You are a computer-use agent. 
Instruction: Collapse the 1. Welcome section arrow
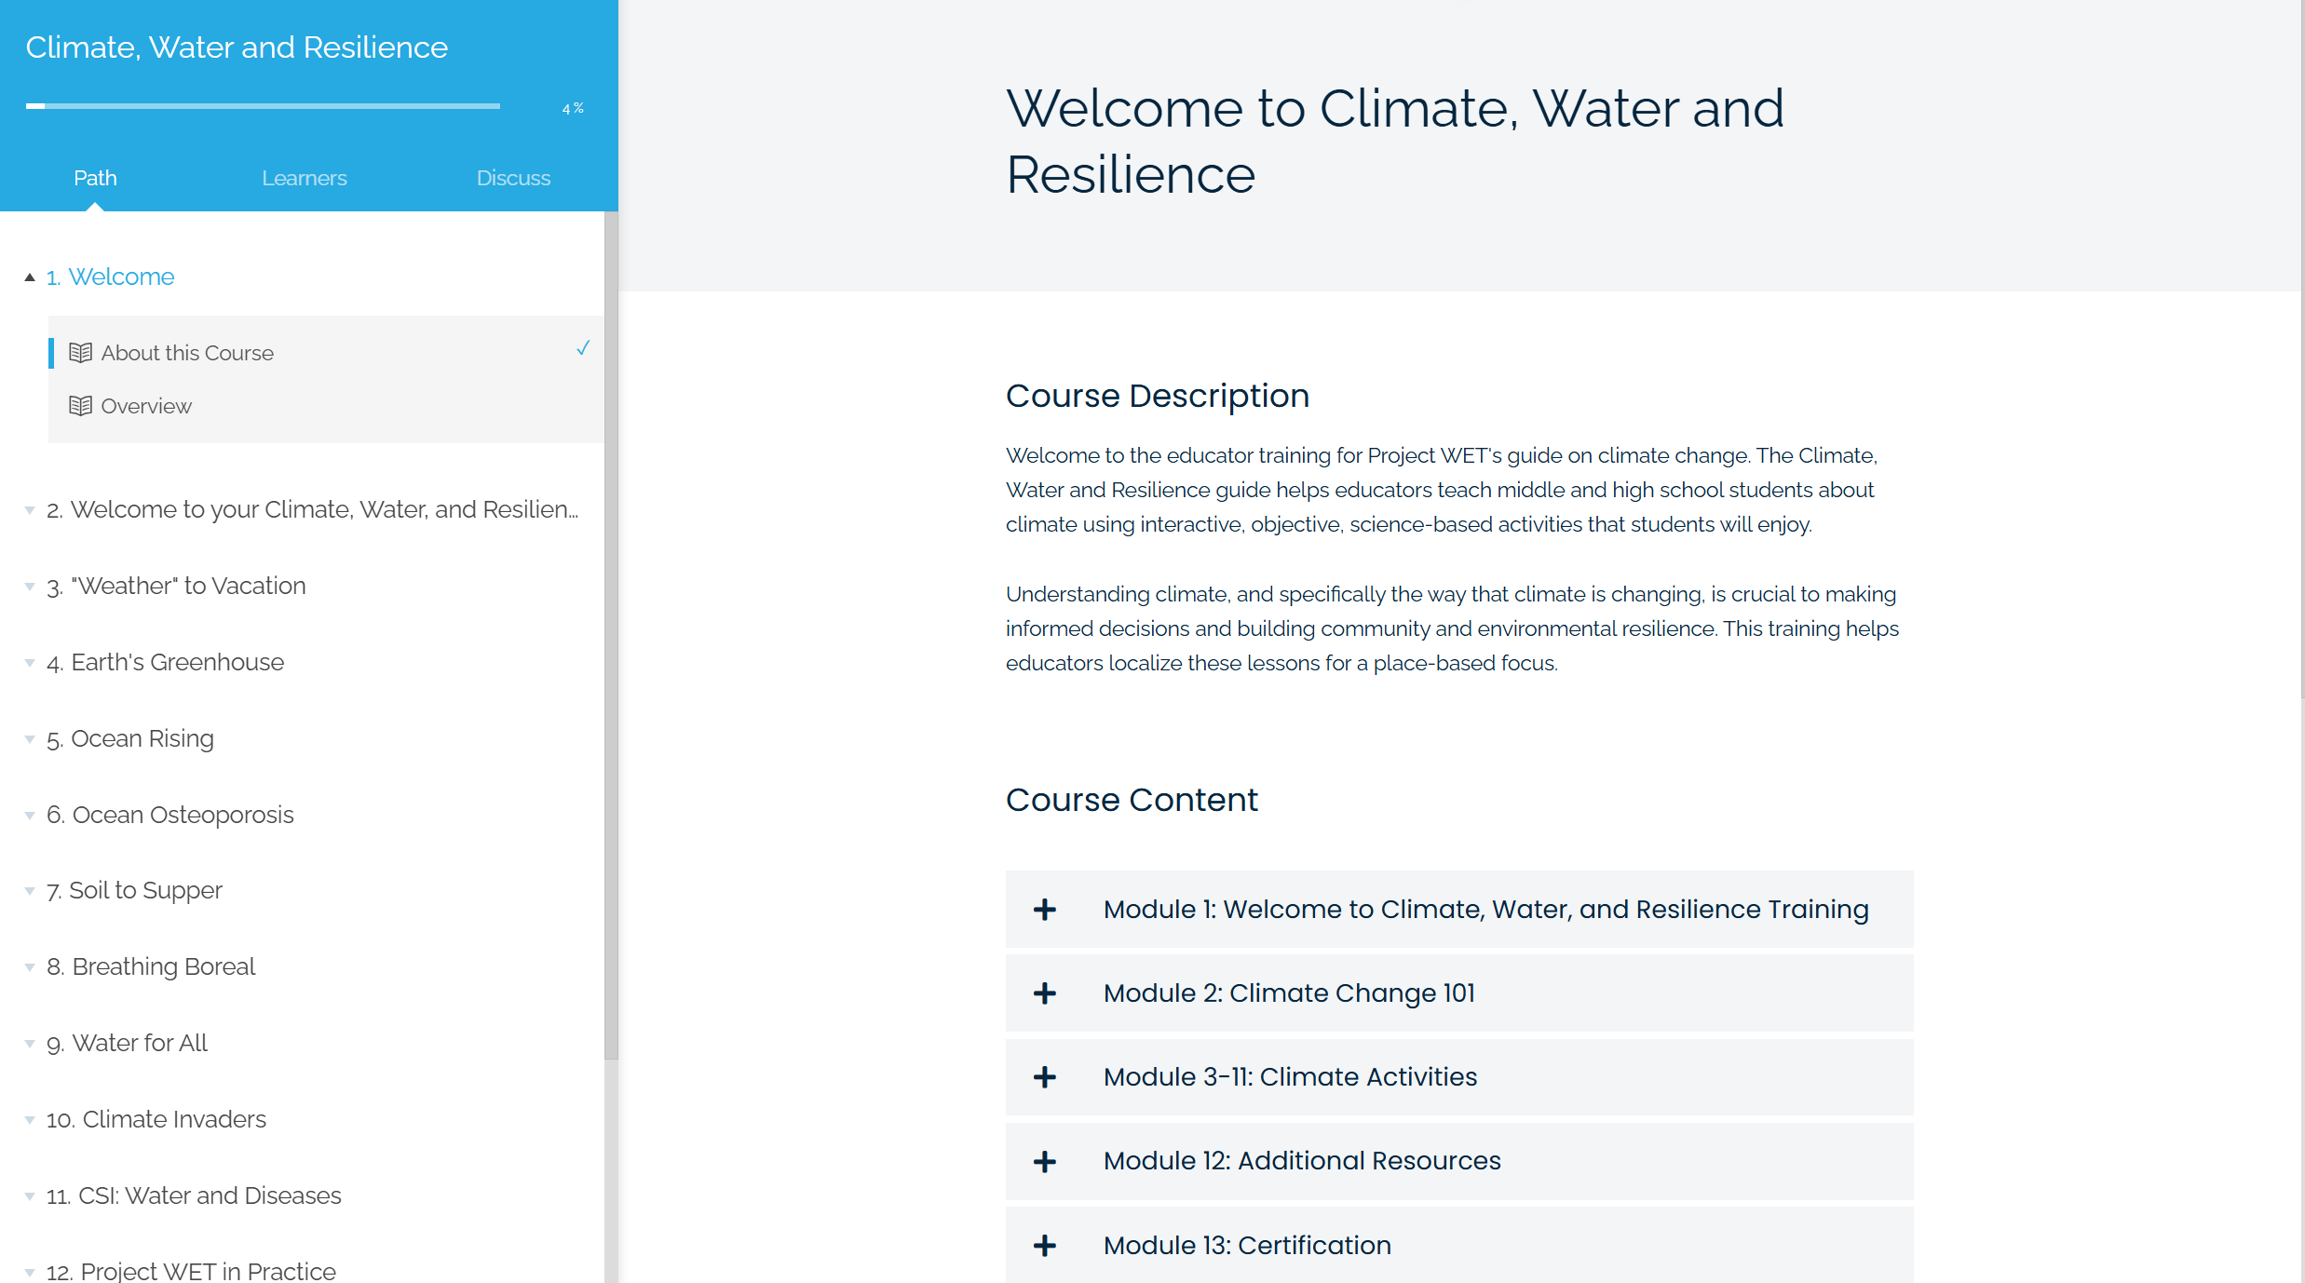pyautogui.click(x=30, y=277)
